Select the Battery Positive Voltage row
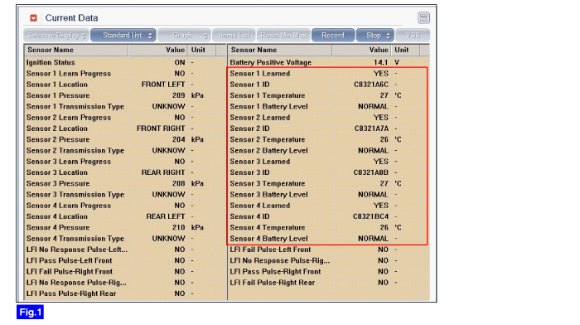This screenshot has height=325, width=580. (x=328, y=62)
